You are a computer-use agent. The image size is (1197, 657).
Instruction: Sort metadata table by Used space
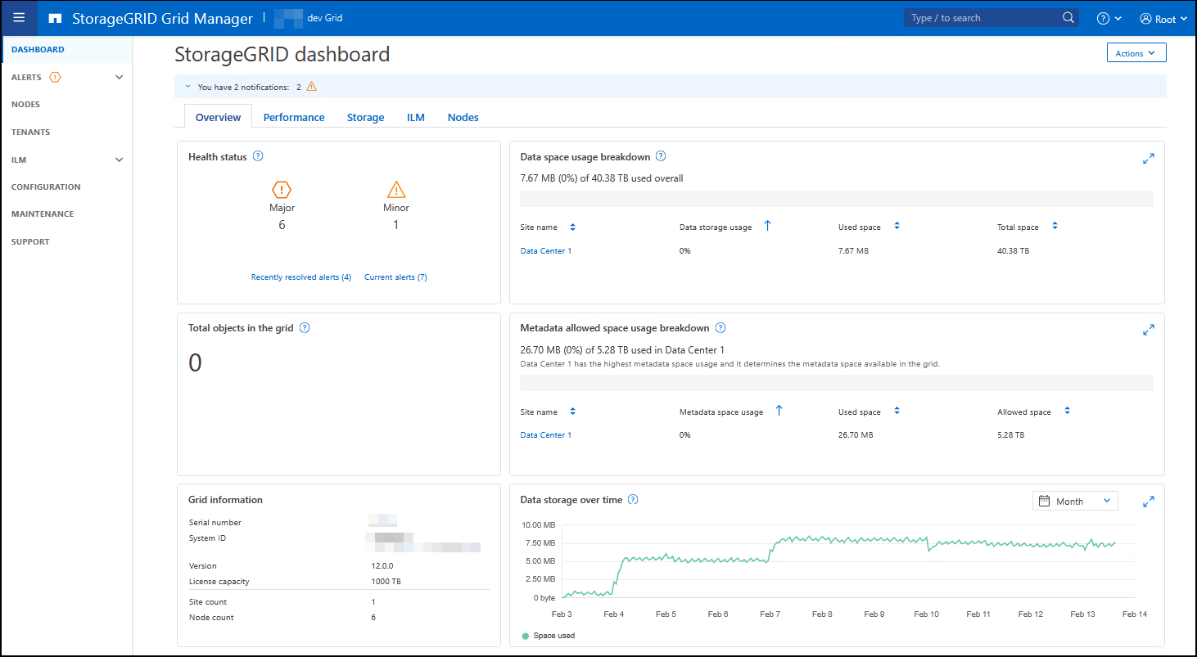[x=897, y=411]
